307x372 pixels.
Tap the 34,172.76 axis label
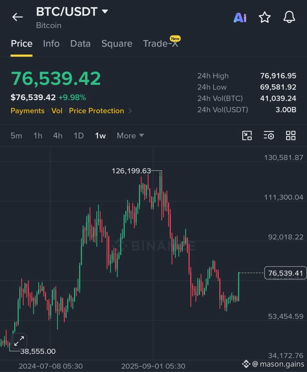click(x=286, y=356)
